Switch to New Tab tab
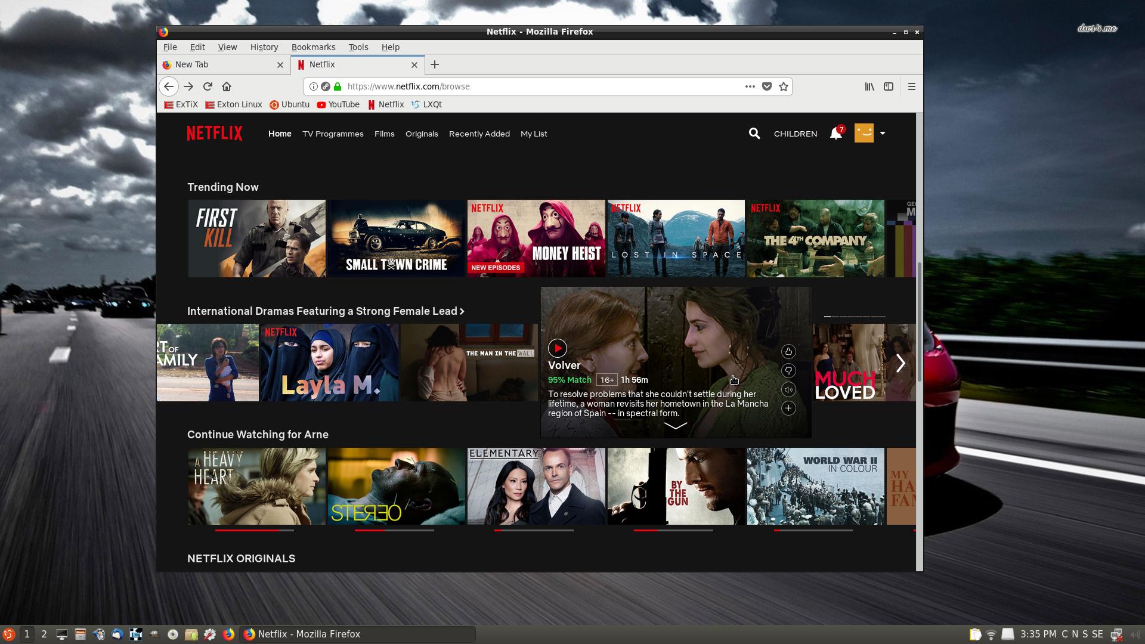The width and height of the screenshot is (1145, 644). pyautogui.click(x=224, y=64)
